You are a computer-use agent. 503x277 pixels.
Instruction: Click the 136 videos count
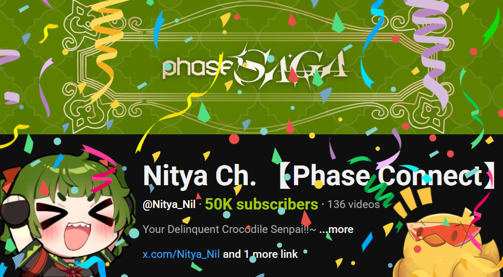(354, 204)
